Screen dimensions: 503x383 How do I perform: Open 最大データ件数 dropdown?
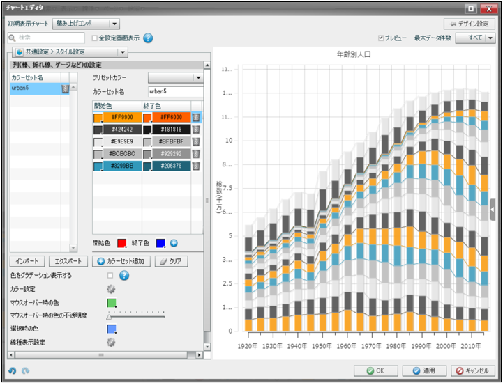click(475, 38)
